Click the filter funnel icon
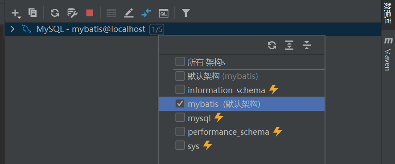 pos(185,13)
